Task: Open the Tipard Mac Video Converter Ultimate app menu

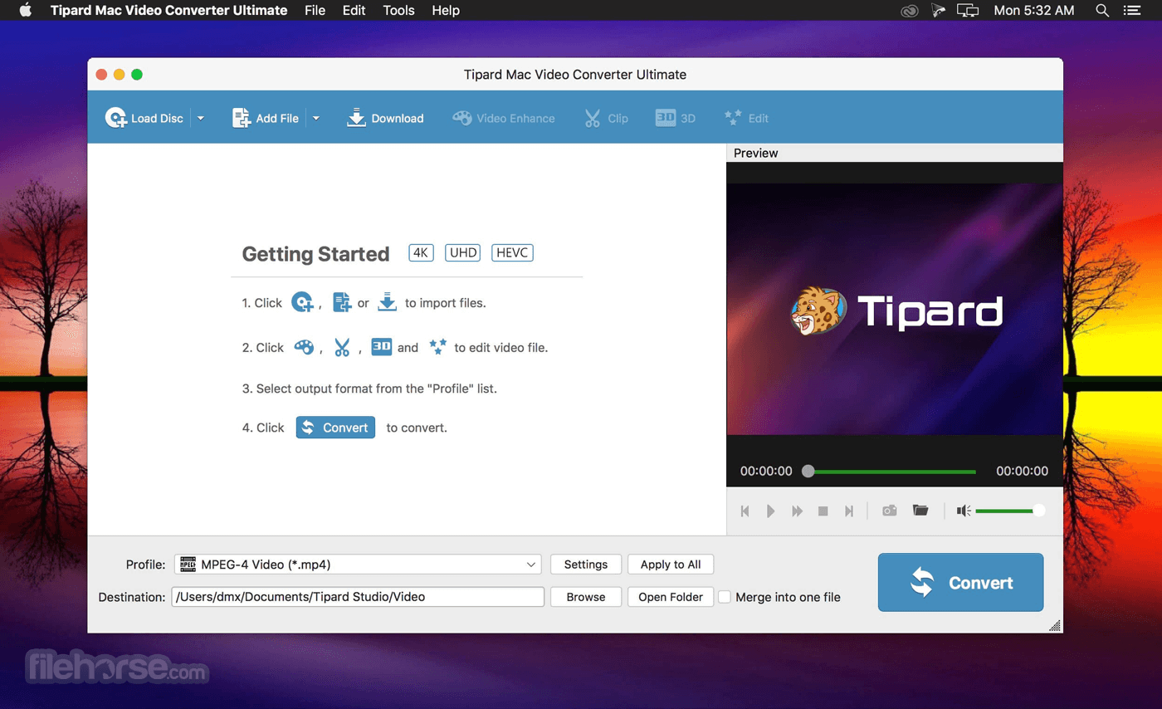Action: point(168,11)
